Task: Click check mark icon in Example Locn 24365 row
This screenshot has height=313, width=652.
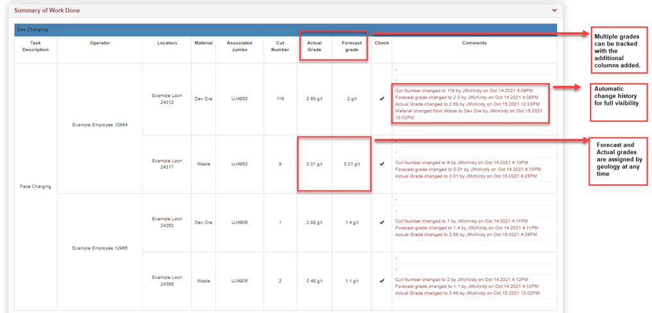Action: pyautogui.click(x=381, y=280)
